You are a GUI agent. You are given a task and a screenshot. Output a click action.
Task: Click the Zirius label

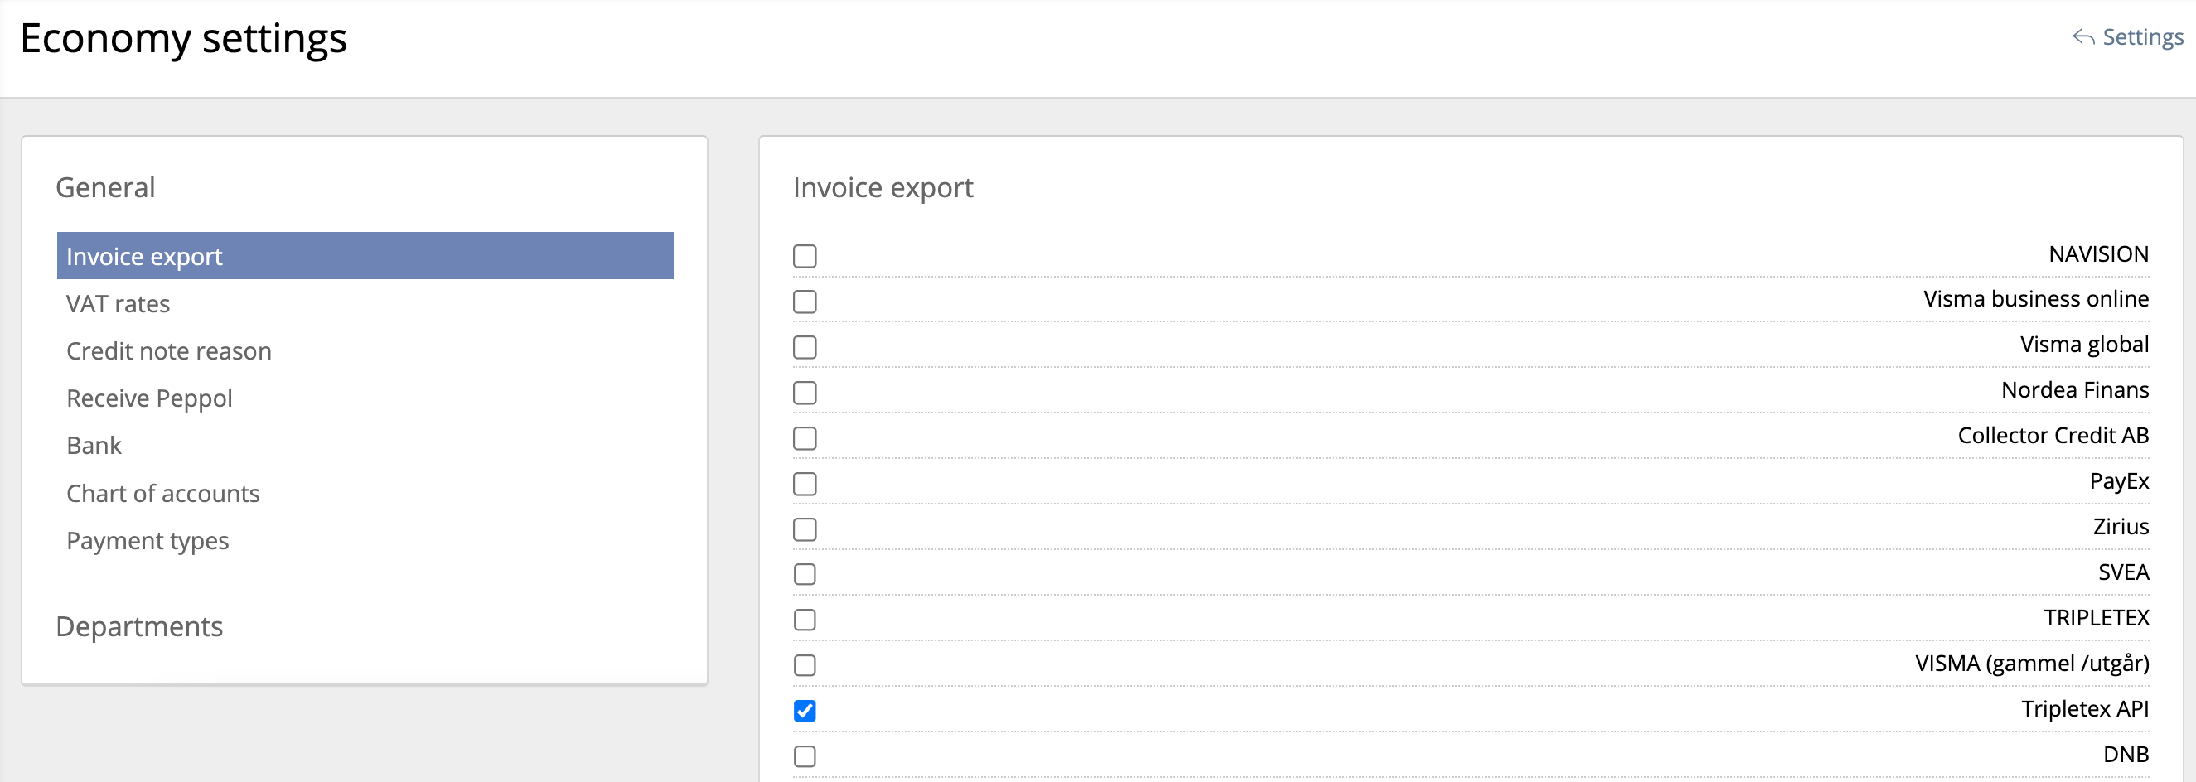[2121, 527]
